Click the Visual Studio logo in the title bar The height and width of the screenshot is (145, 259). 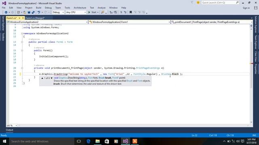[x=4, y=3]
